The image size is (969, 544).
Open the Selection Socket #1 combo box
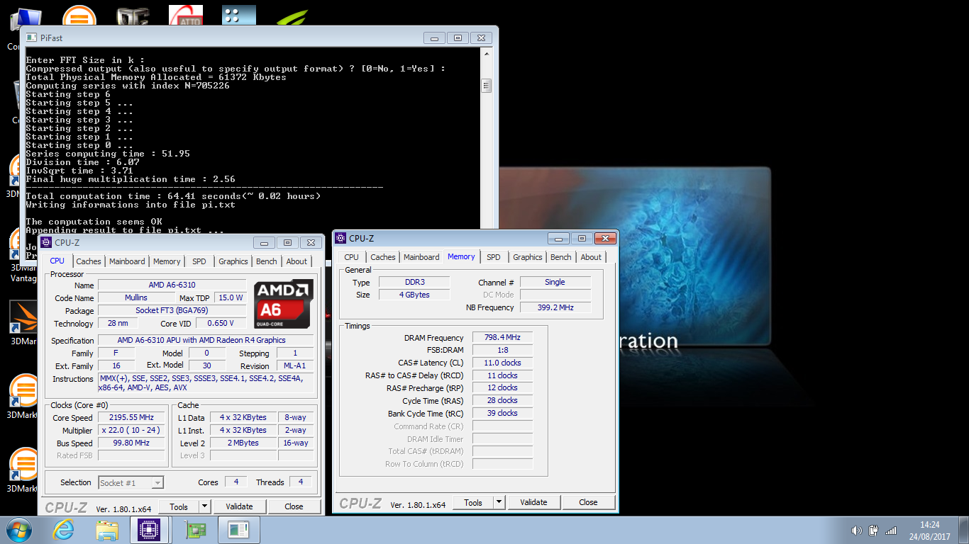coord(131,482)
